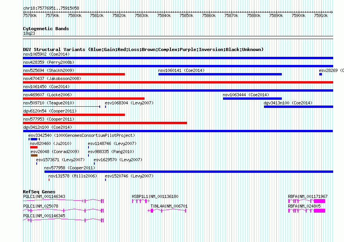The width and height of the screenshot is (344, 242).
Task: Select the RBFA|NM_001171967 gene model
Action: pyautogui.click(x=307, y=201)
